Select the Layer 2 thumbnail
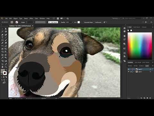The height and width of the screenshot is (116, 154). 137,69
